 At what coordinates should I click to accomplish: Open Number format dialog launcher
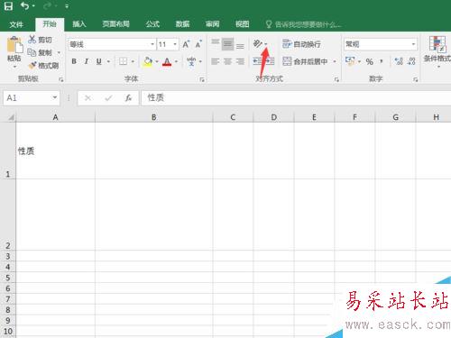point(416,79)
